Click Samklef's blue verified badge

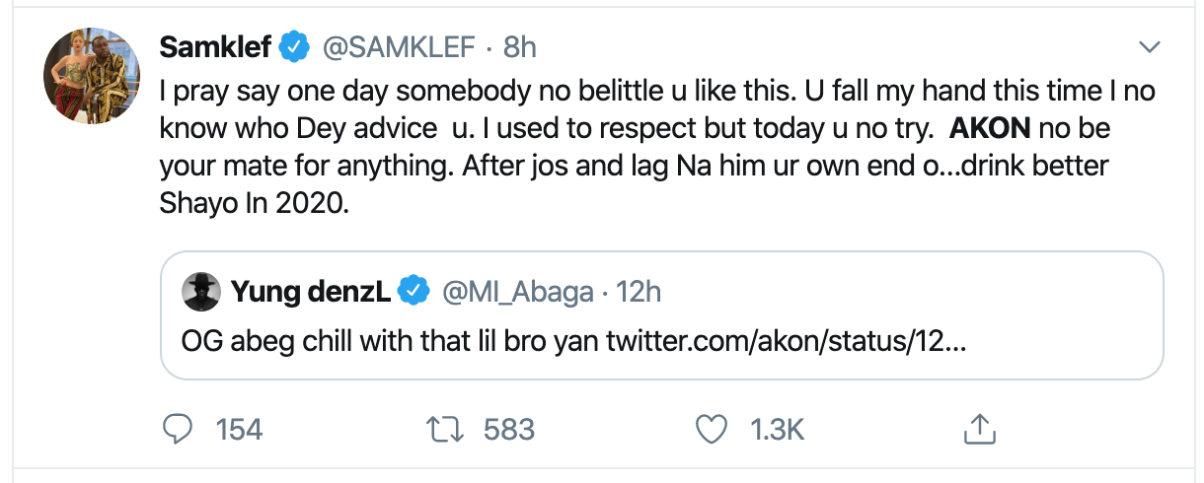coord(292,47)
